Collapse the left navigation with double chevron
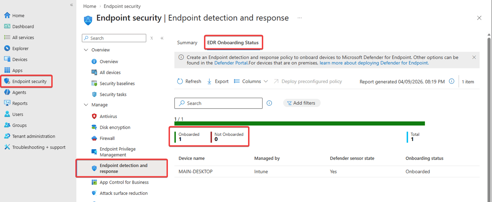This screenshot has height=202, width=492. (x=71, y=5)
